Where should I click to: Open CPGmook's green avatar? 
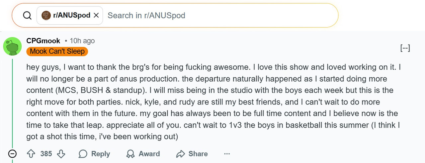pos(12,46)
